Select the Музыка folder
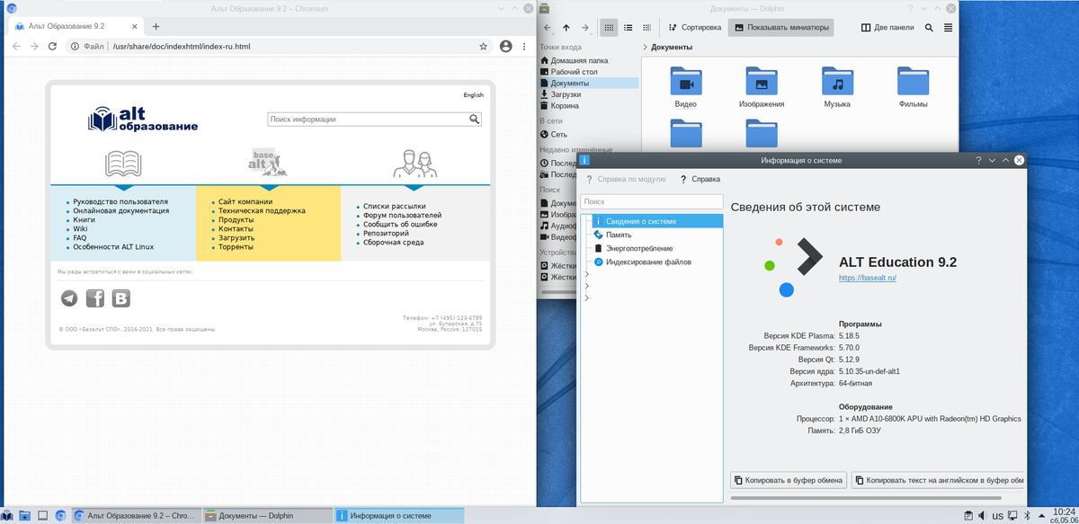 click(x=837, y=88)
